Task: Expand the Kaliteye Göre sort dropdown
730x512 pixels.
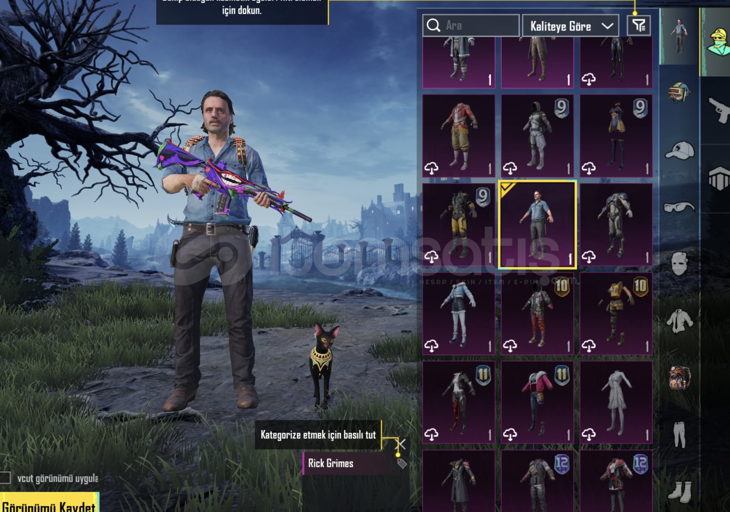Action: pyautogui.click(x=571, y=26)
